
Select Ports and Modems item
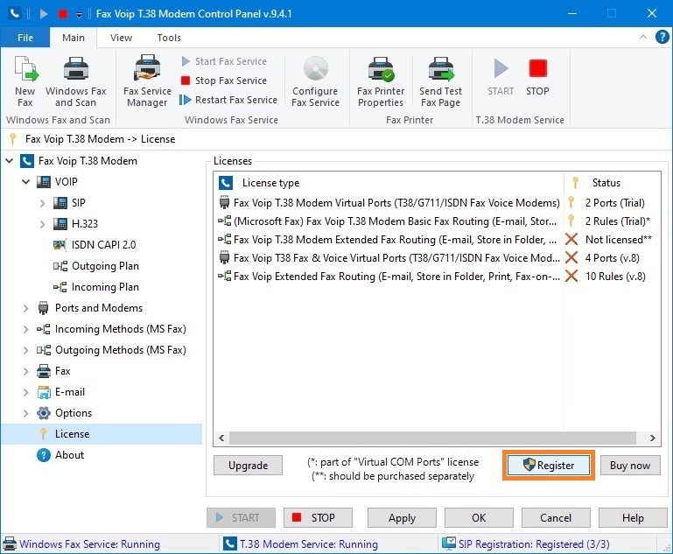tap(99, 308)
